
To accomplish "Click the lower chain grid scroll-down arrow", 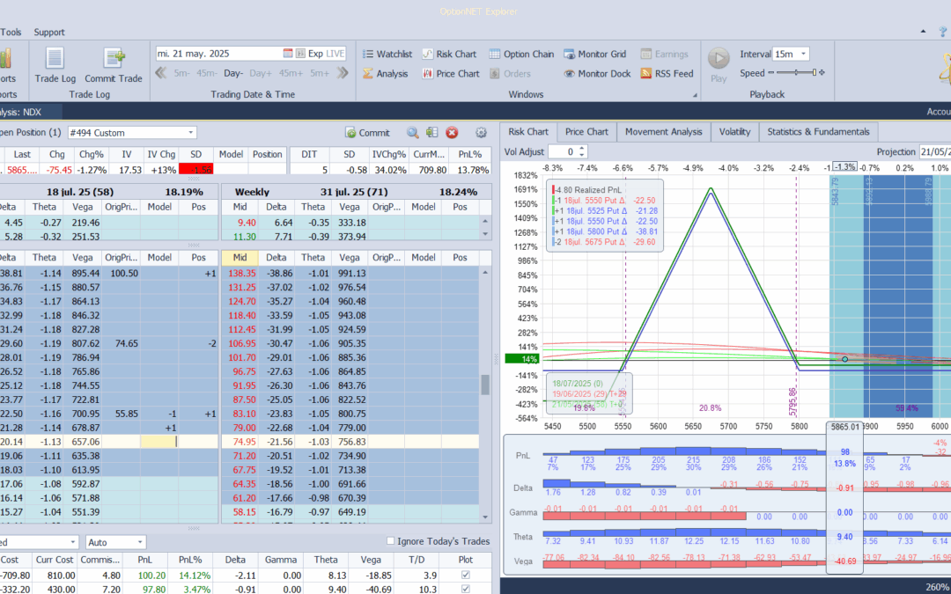I will tap(485, 517).
